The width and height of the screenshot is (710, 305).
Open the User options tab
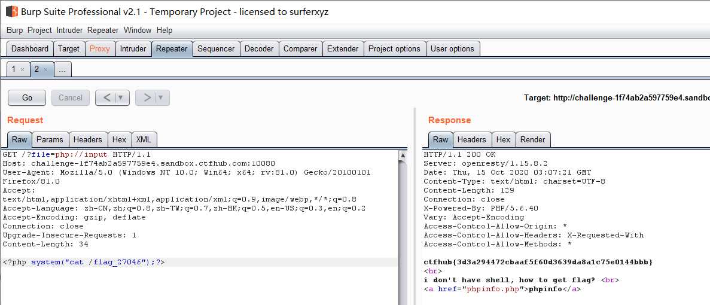click(x=452, y=49)
